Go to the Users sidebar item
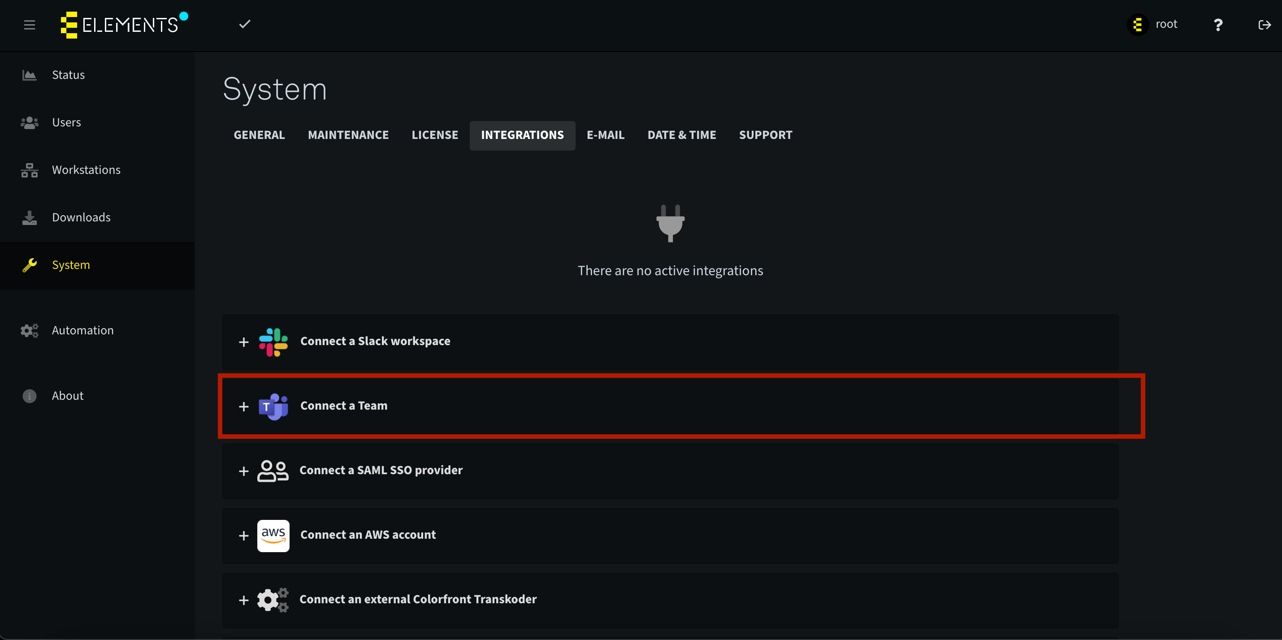The image size is (1282, 640). (x=66, y=122)
